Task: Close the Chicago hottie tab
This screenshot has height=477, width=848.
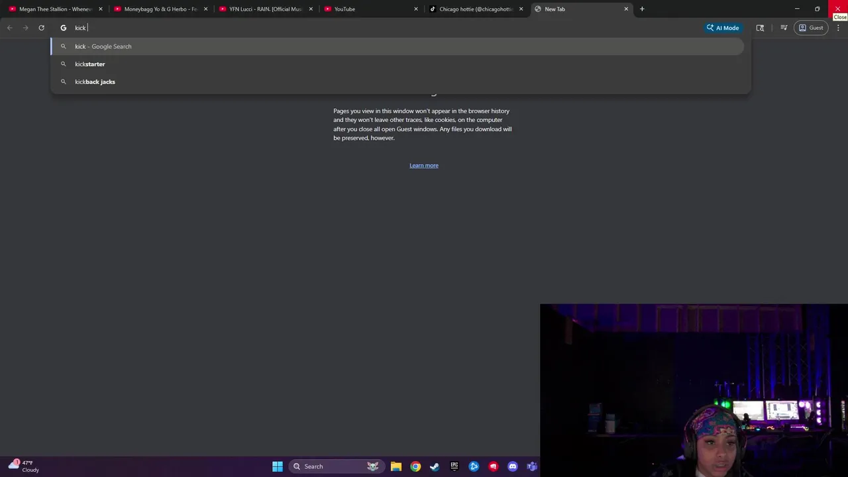Action: click(x=521, y=9)
